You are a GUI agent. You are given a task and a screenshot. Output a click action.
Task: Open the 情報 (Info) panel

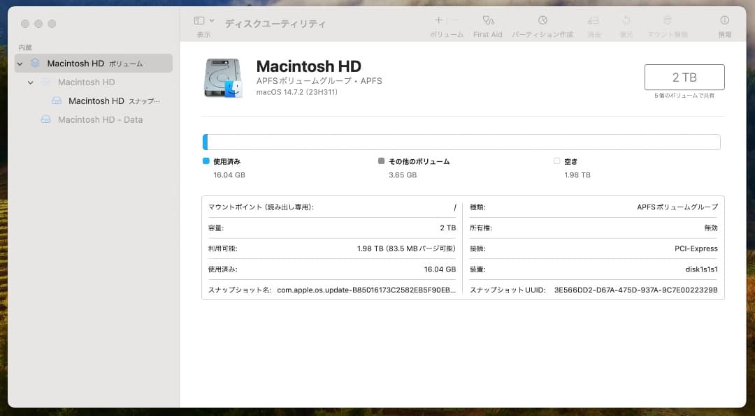(724, 24)
